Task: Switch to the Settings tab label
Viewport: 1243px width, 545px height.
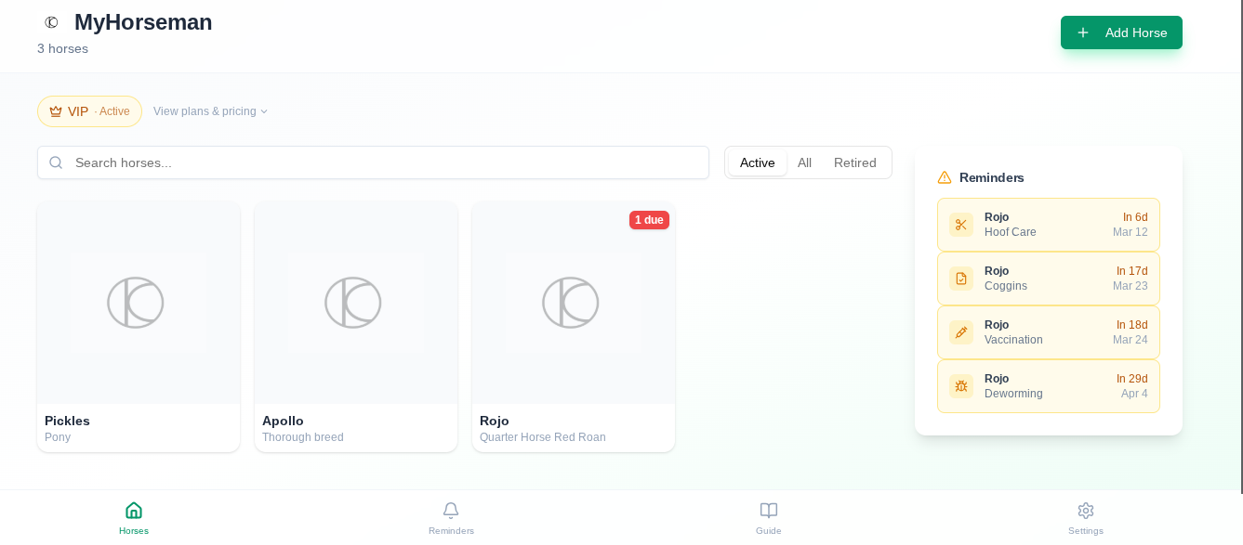Action: pyautogui.click(x=1086, y=531)
